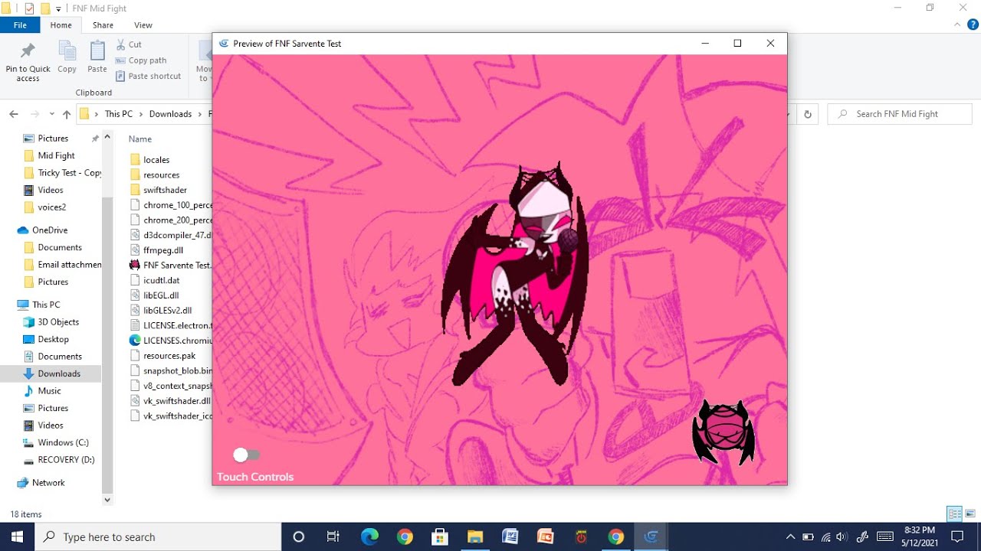Image resolution: width=981 pixels, height=551 pixels.
Task: Select This PC in the navigation pane
Action: click(46, 305)
